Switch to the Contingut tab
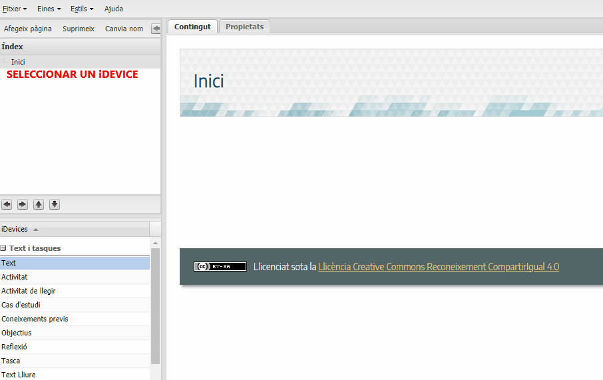The image size is (603, 380). 192,27
